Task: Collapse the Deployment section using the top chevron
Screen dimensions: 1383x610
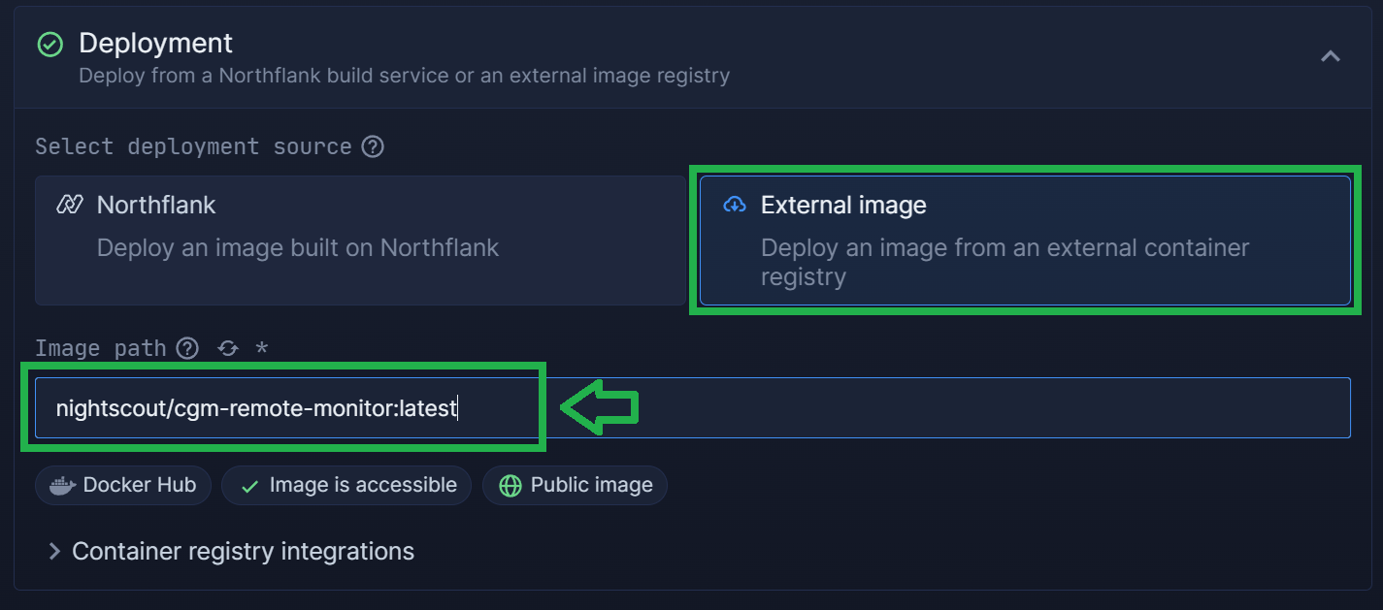Action: click(x=1331, y=56)
